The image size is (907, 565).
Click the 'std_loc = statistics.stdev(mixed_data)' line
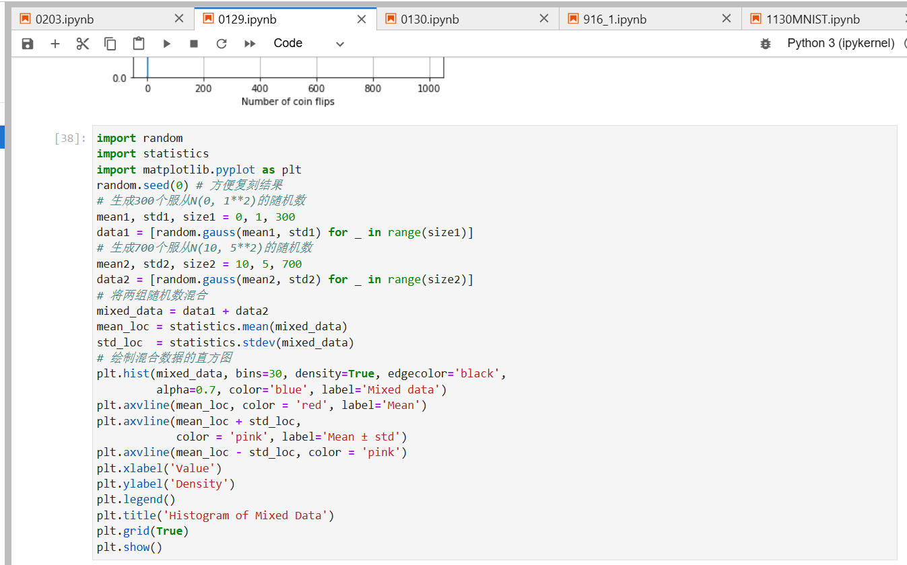coord(226,342)
